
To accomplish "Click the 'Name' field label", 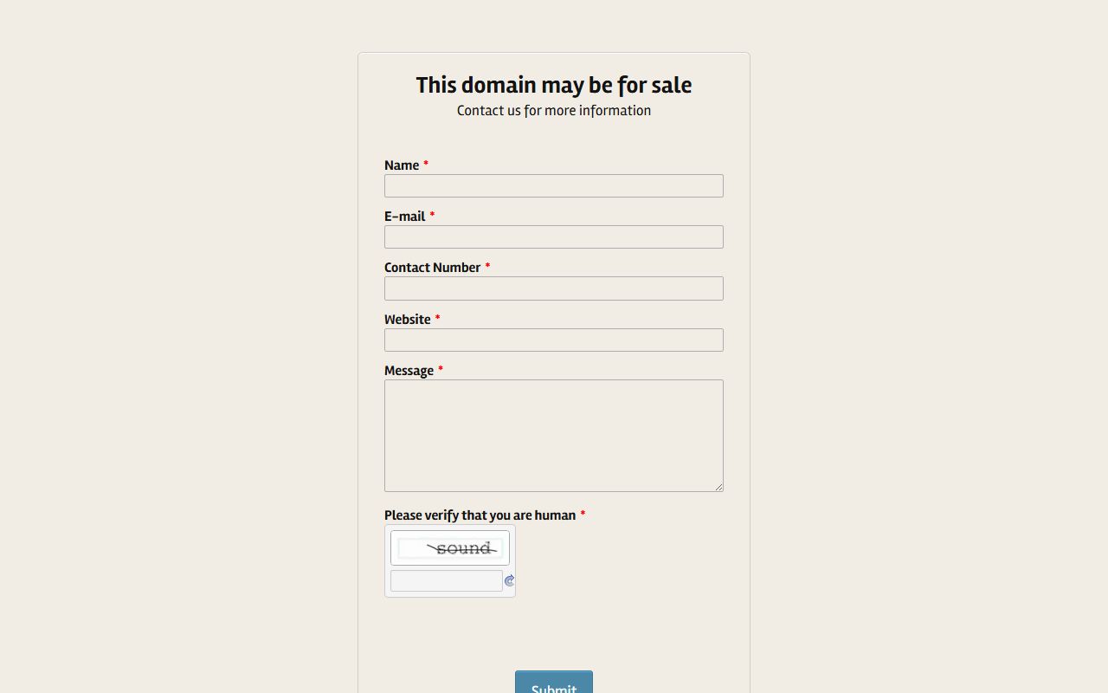I will point(402,165).
